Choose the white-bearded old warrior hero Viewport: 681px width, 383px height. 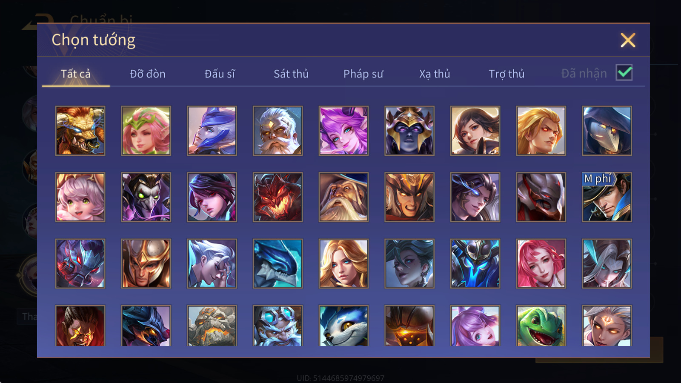(x=278, y=131)
